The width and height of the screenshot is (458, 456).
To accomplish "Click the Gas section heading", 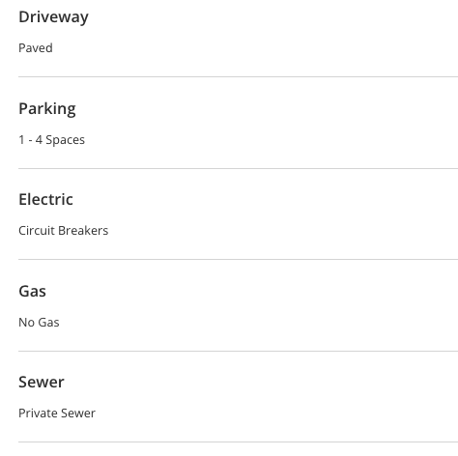I will 32,291.
